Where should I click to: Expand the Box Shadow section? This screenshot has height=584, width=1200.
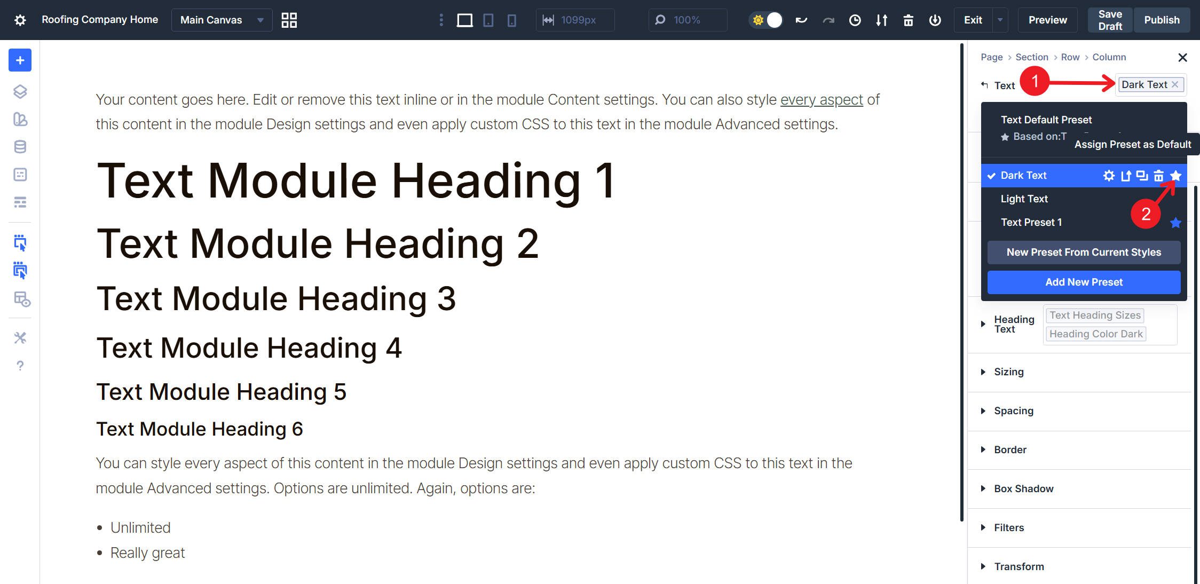pos(1023,488)
